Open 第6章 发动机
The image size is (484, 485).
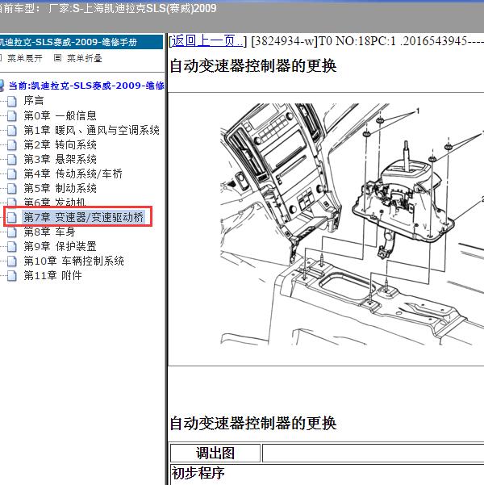(54, 203)
